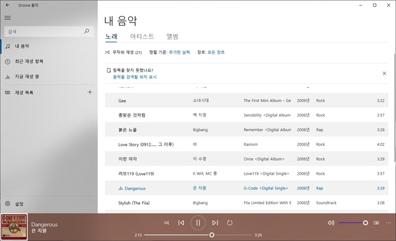
Task: Click duration 4:02 in Love Story row
Action: 381,144
